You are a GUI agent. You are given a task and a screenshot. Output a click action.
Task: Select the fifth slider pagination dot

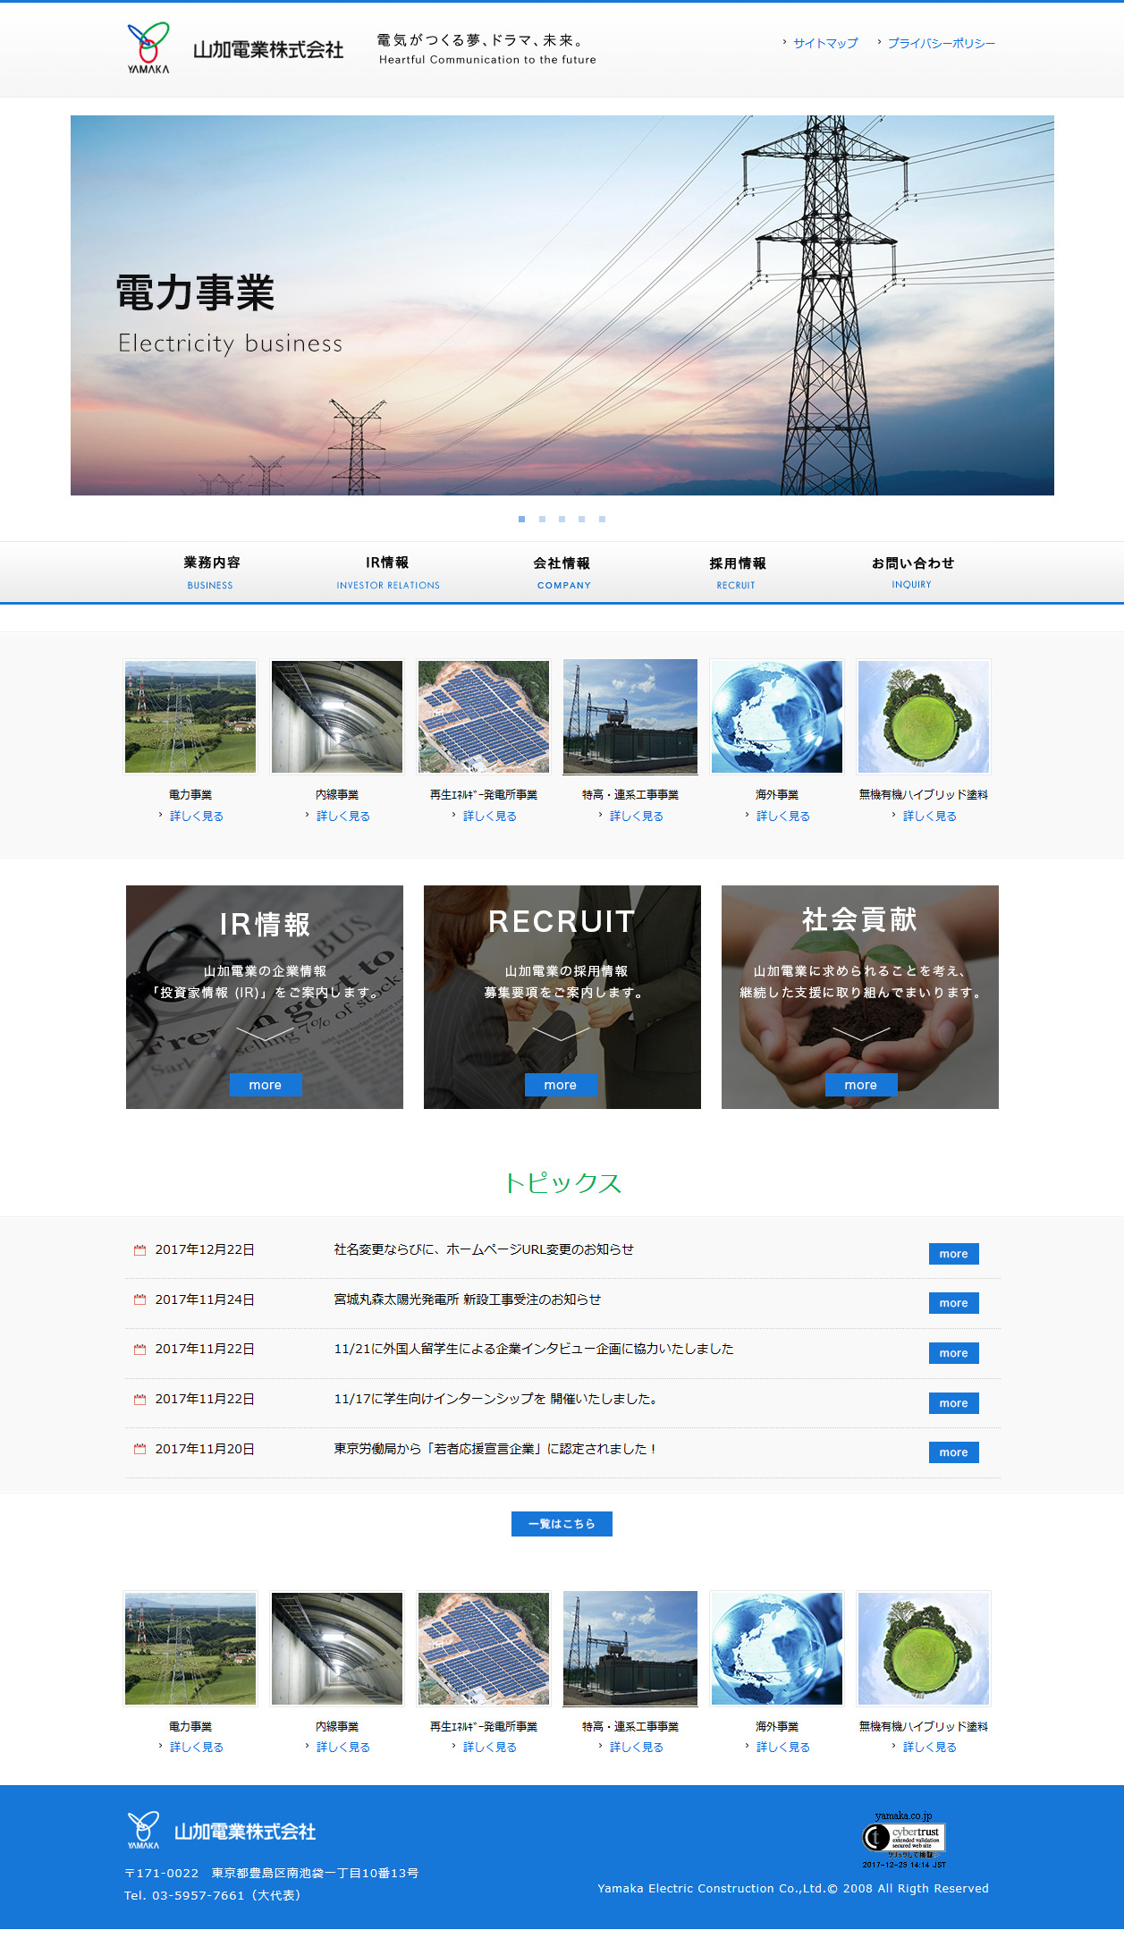click(602, 519)
